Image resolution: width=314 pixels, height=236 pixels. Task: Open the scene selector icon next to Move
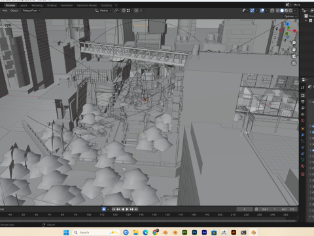coord(288,5)
